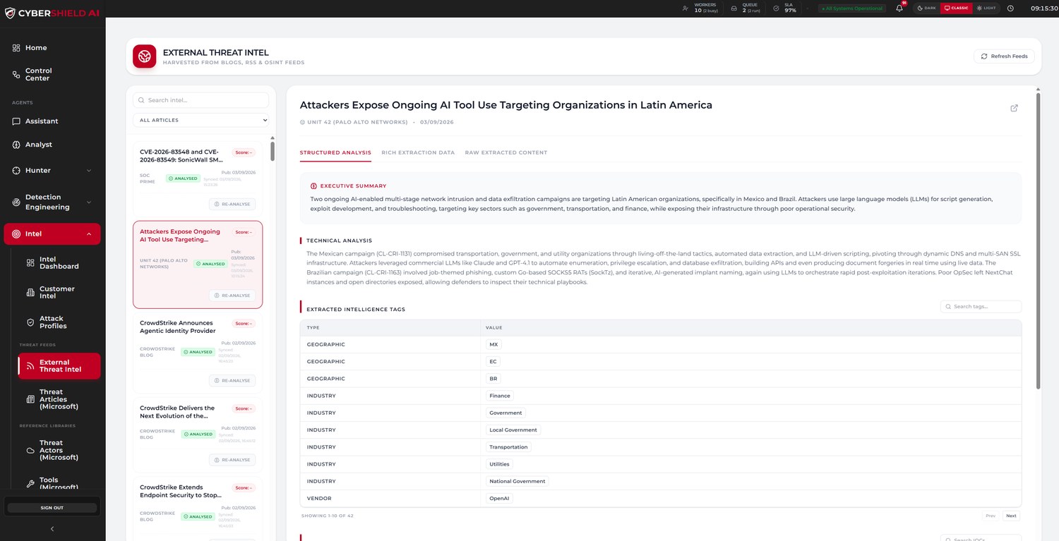
Task: Open Customer Intel building icon
Action: point(30,293)
